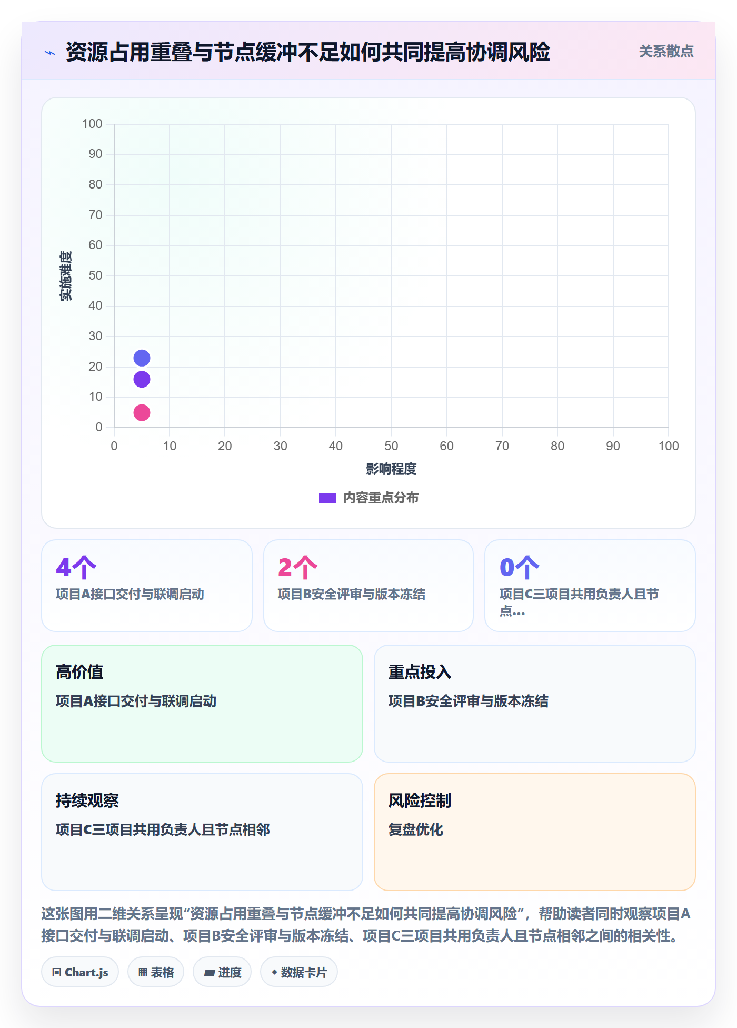Click the 表格 tag chip
737x1028 pixels.
(156, 972)
